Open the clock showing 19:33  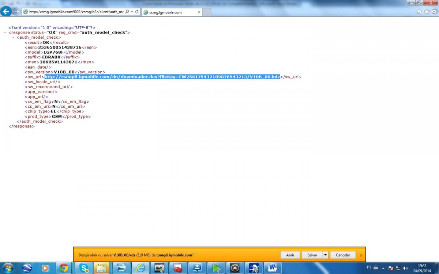pos(423,268)
